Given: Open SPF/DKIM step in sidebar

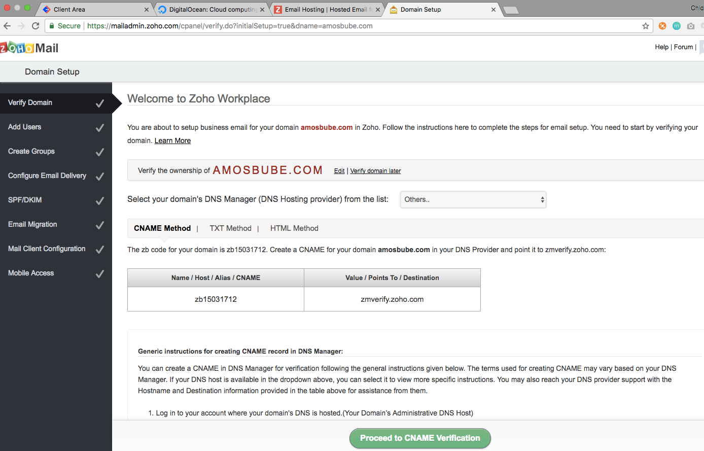Looking at the screenshot, I should pyautogui.click(x=56, y=200).
